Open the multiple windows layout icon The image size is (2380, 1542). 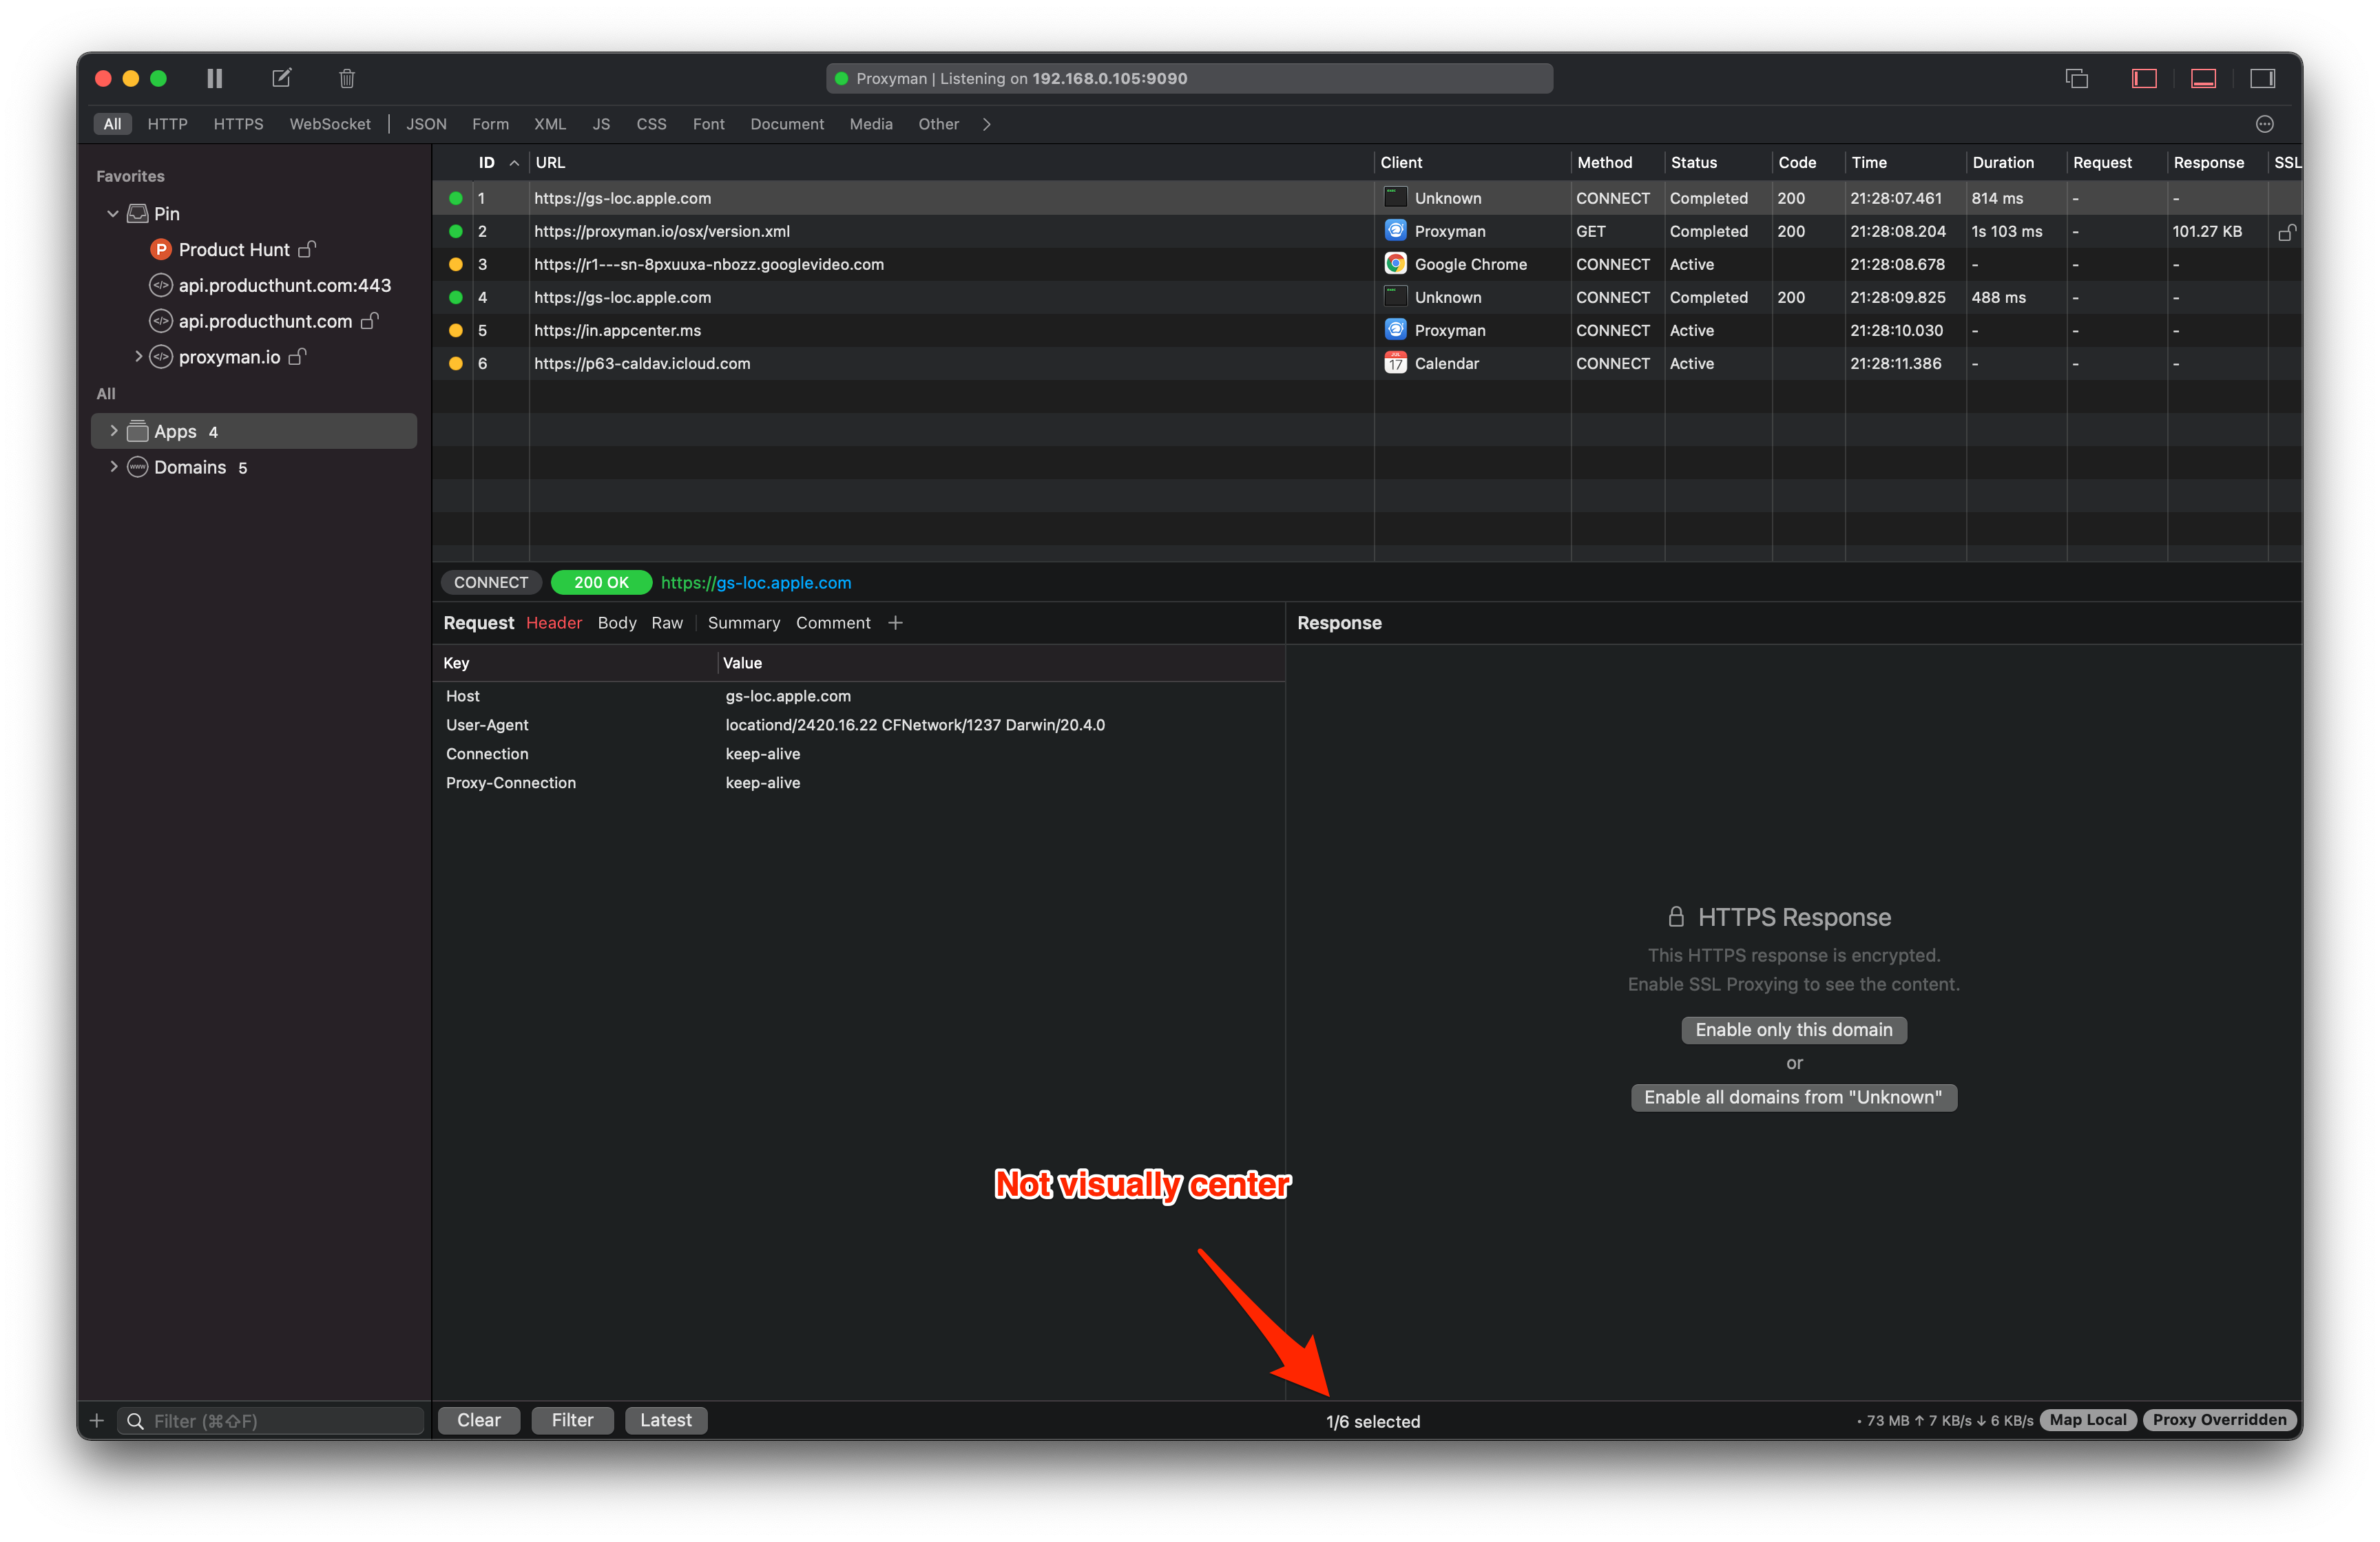pyautogui.click(x=2077, y=78)
